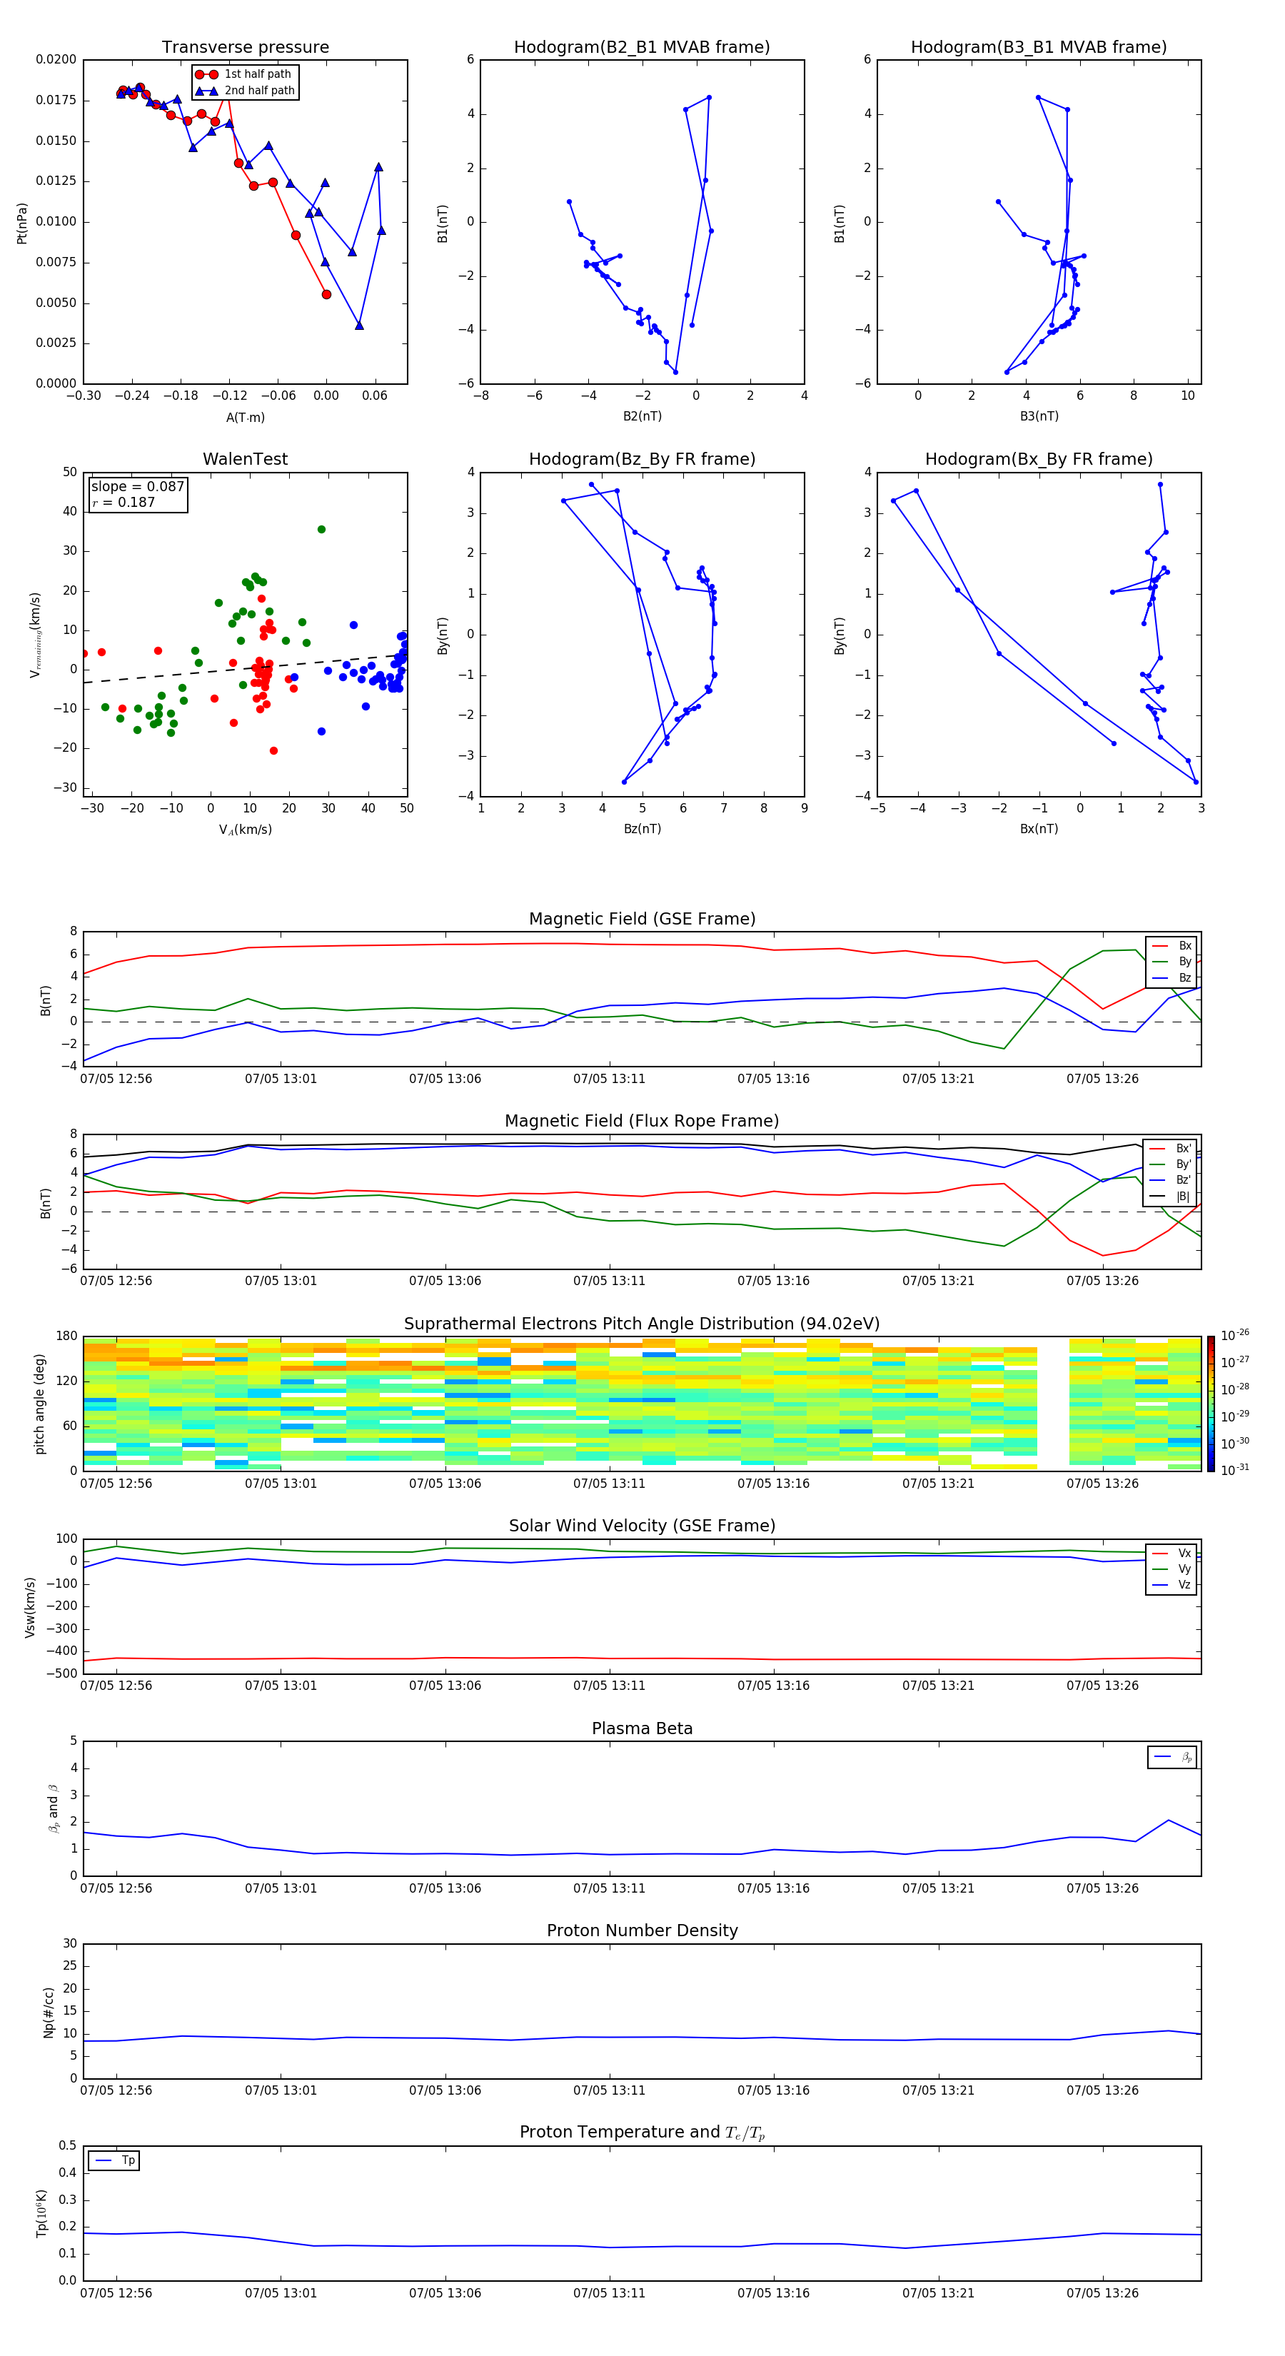Click the 'Hodogram(Bx_By FR frame)' title
Image resolution: width=1285 pixels, height=2356 pixels.
tap(1039, 459)
